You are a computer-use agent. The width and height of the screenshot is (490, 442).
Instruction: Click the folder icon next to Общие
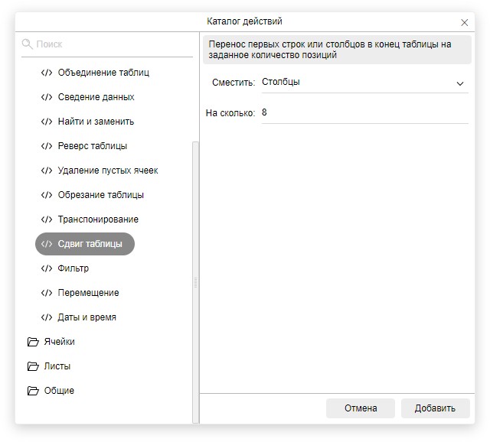pos(33,391)
